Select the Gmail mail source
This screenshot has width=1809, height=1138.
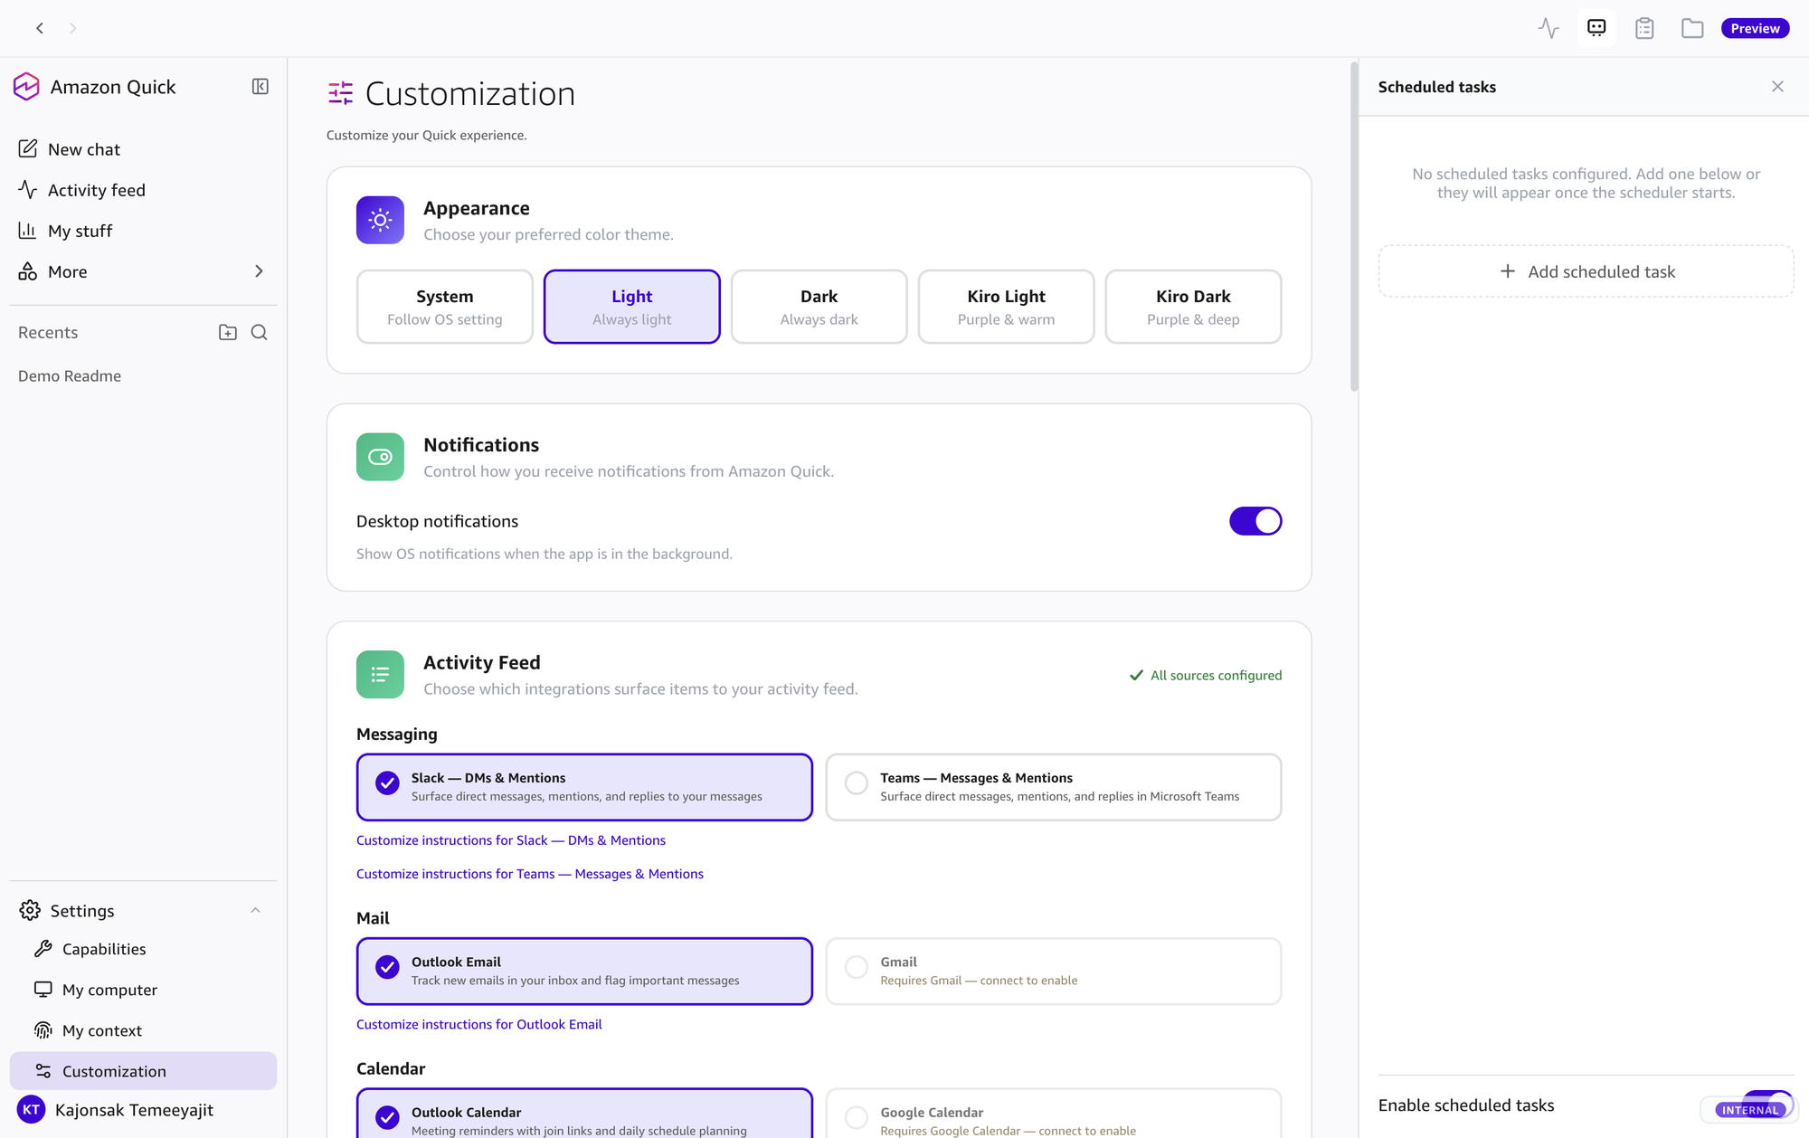[x=1054, y=971]
